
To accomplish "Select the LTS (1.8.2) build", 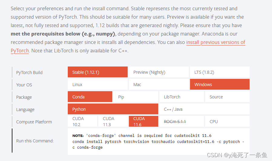I will 220,72.
